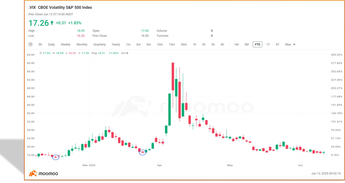Click the Low value 16.23 in the summary

[x=81, y=36]
